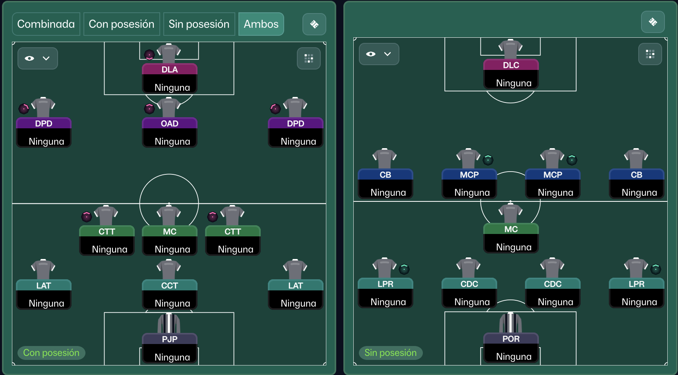Toggle the eye visibility on right pitch
The width and height of the screenshot is (678, 375).
[x=371, y=54]
